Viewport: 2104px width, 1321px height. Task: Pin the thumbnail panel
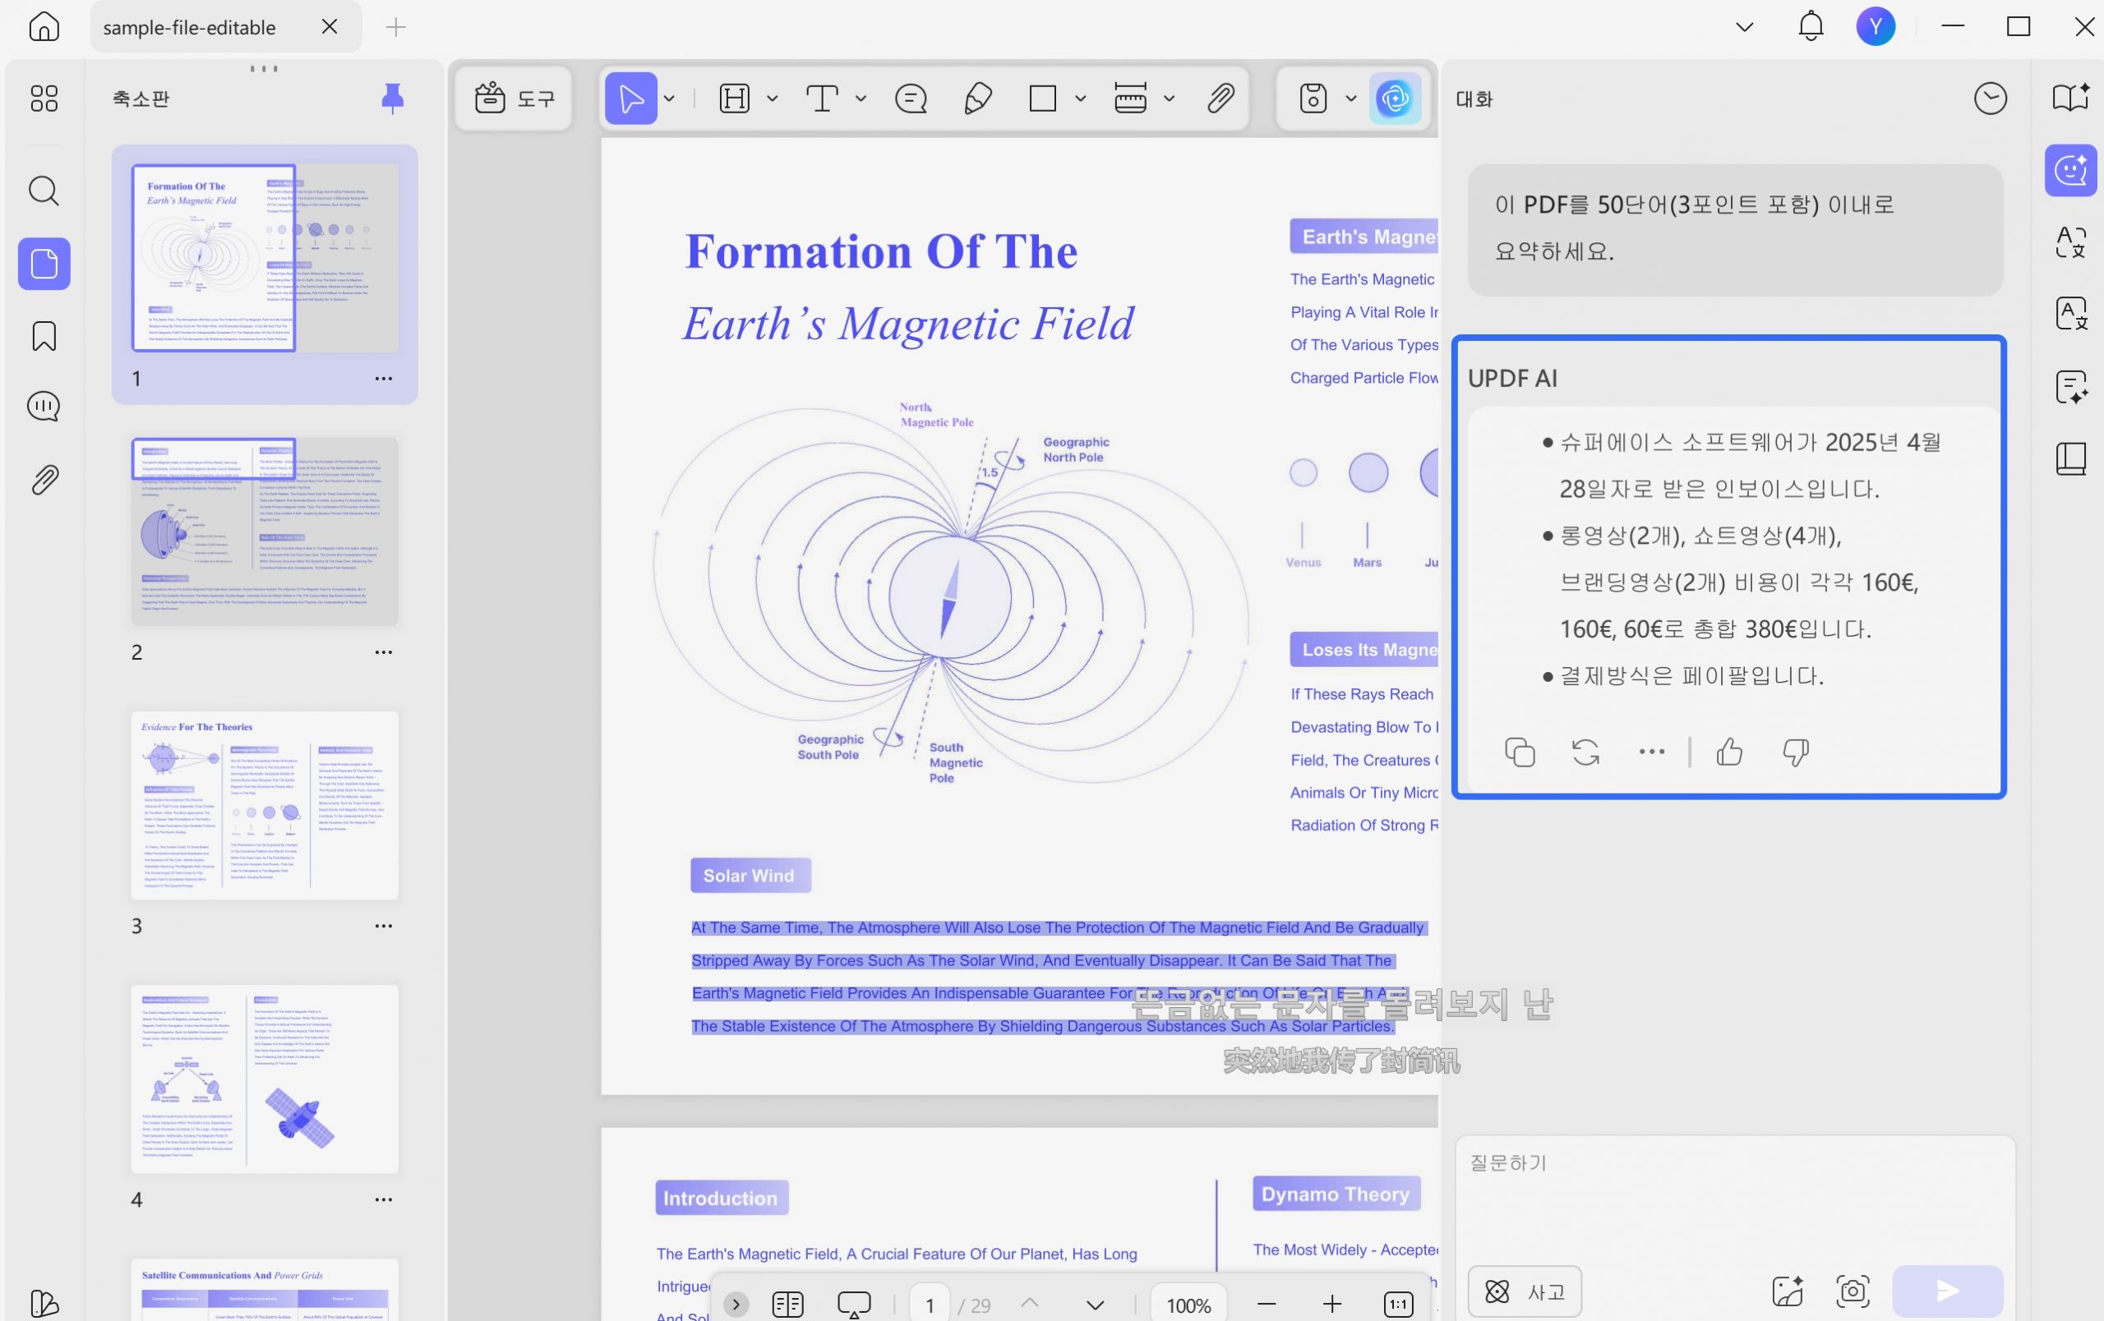pos(392,99)
